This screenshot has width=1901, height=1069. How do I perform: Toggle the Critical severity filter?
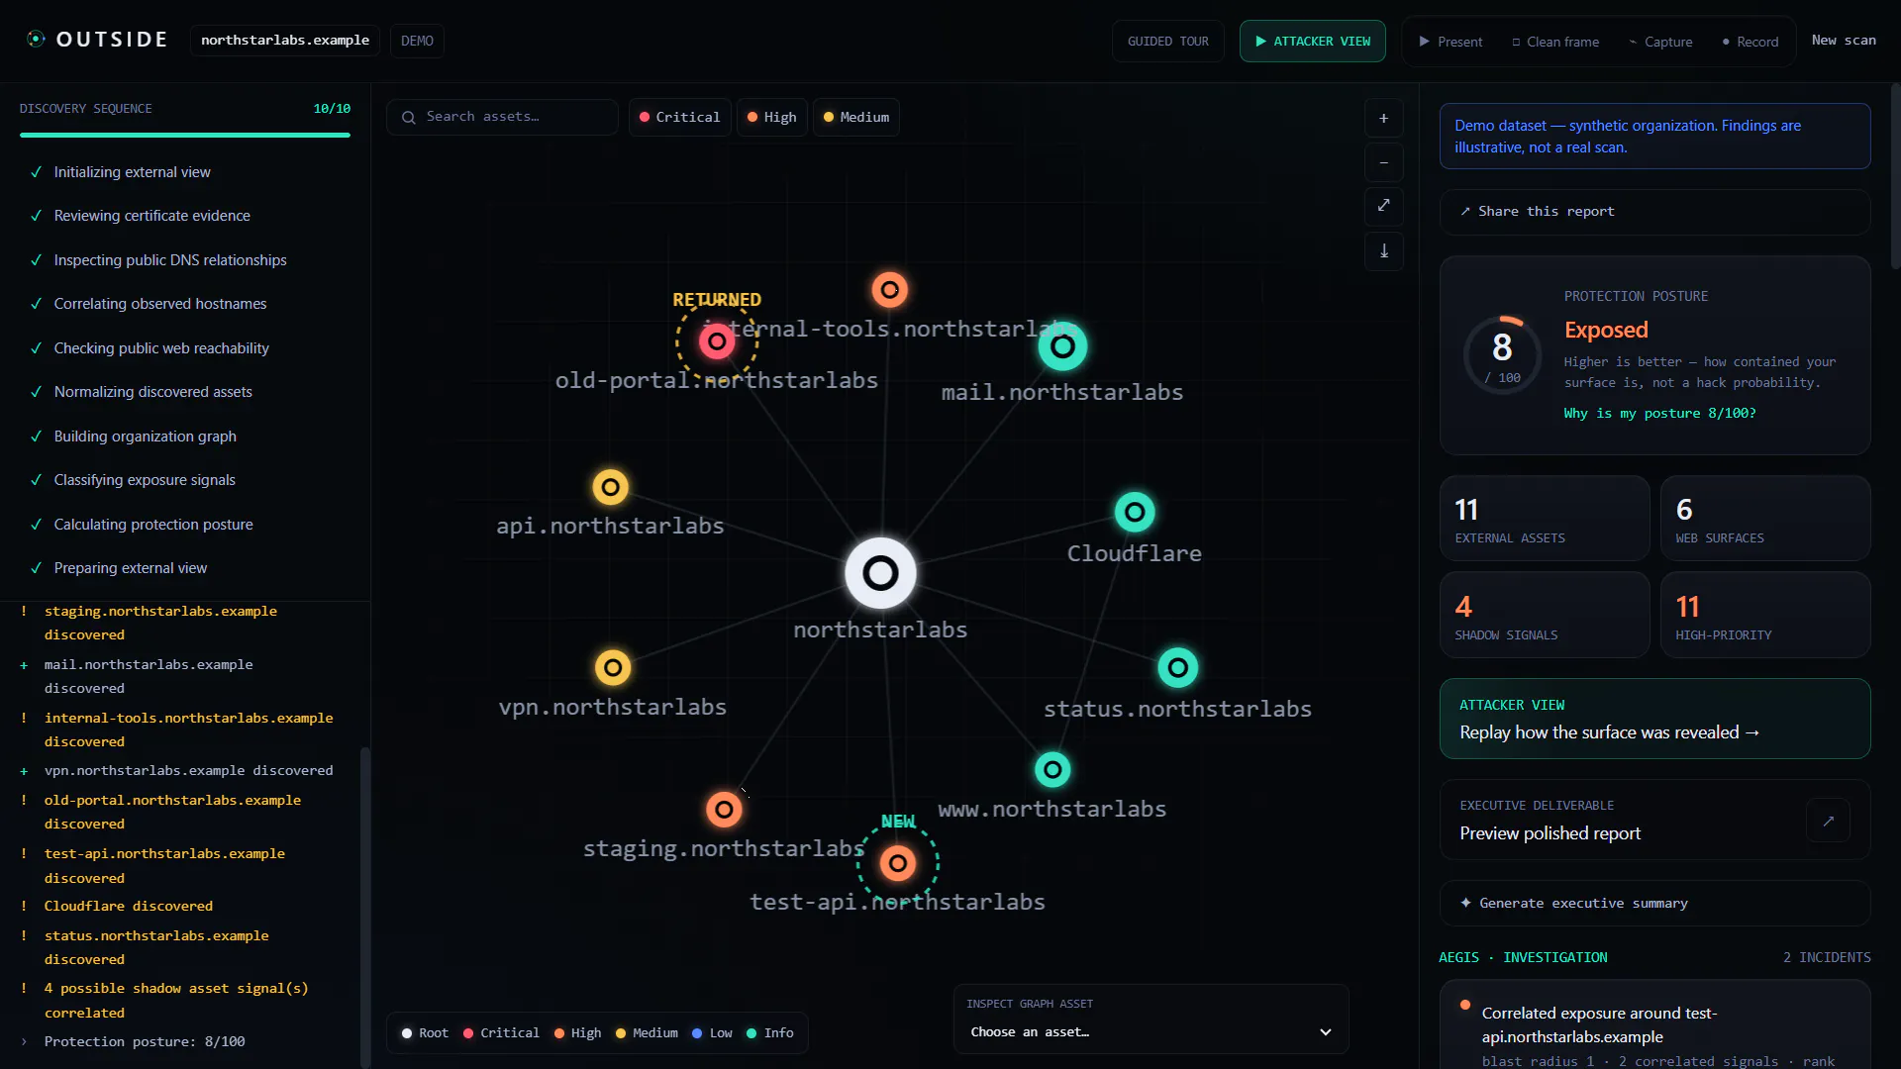[x=680, y=117]
